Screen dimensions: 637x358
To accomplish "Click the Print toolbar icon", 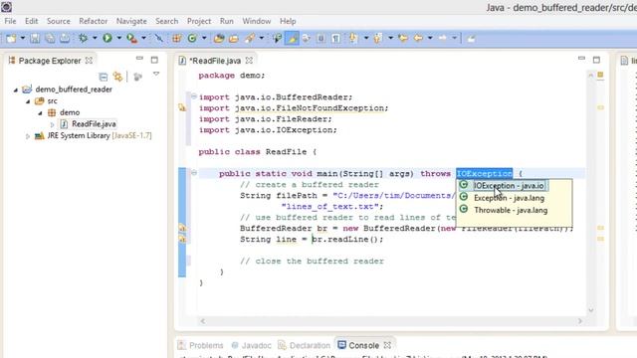I will click(65, 38).
